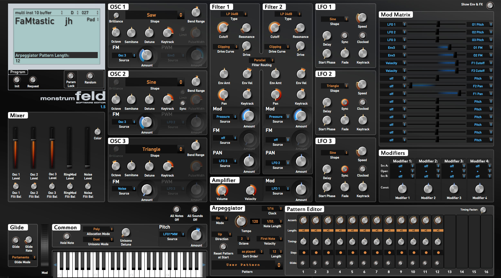
Task: Click the Random button
Action: tap(90, 76)
